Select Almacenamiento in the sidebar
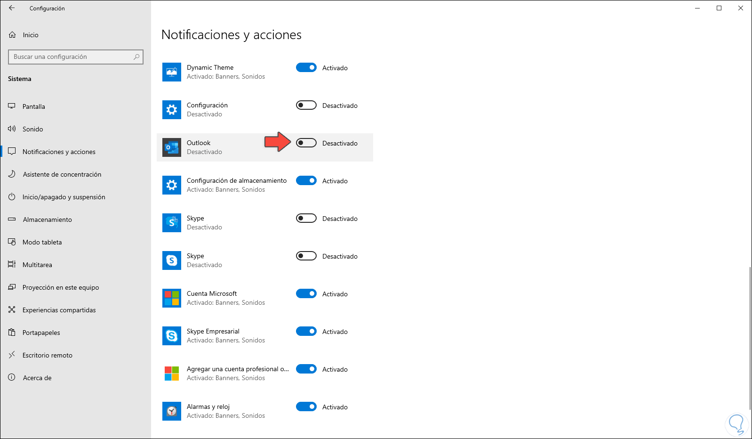The height and width of the screenshot is (439, 752). click(47, 219)
